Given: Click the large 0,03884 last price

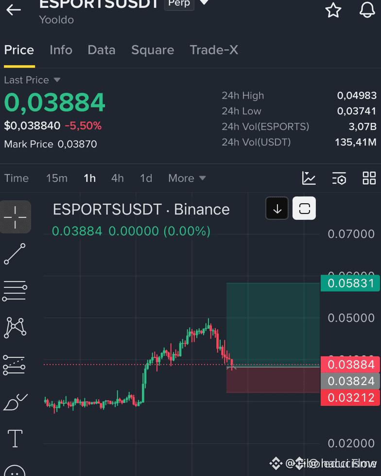Looking at the screenshot, I should click(x=54, y=102).
